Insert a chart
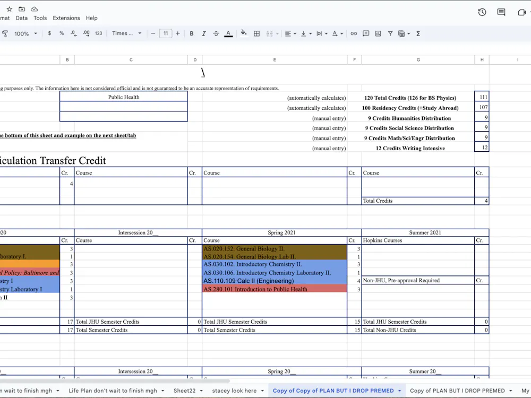 378,33
